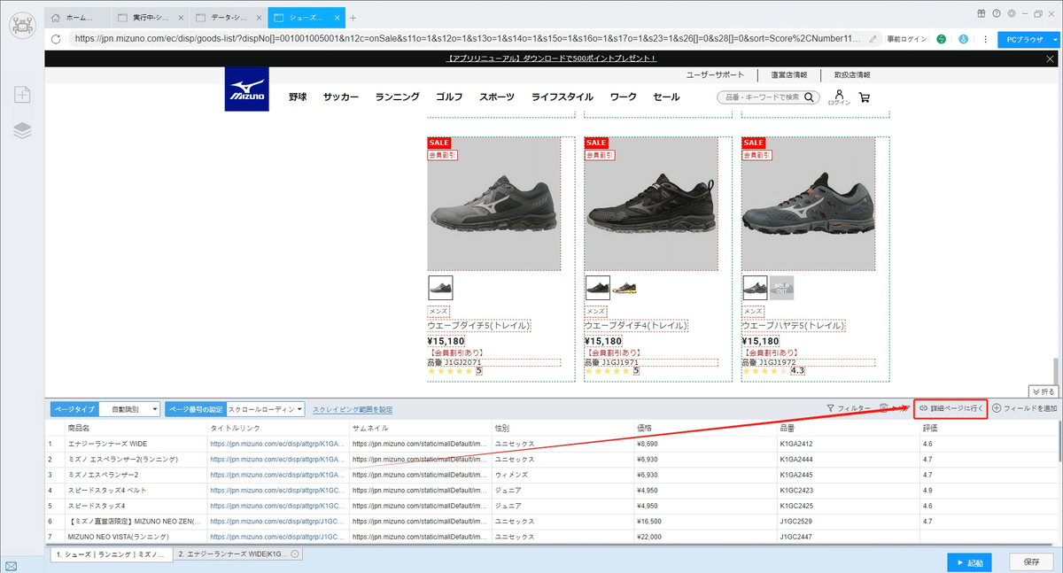Viewport: 1063px width, 573px height.
Task: Click the URL address bar
Action: pyautogui.click(x=469, y=39)
